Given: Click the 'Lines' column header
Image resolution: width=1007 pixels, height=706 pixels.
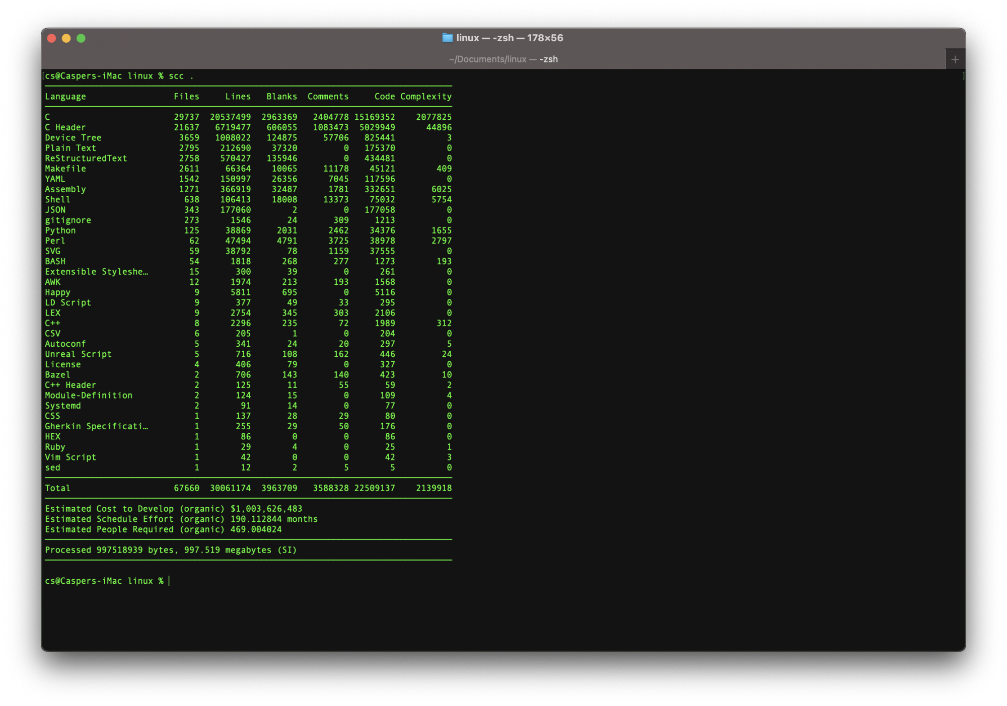Looking at the screenshot, I should [x=238, y=97].
